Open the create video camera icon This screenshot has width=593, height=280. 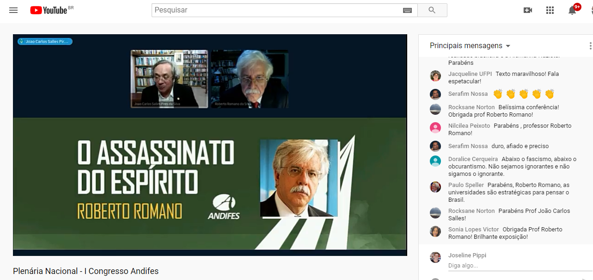pyautogui.click(x=528, y=10)
